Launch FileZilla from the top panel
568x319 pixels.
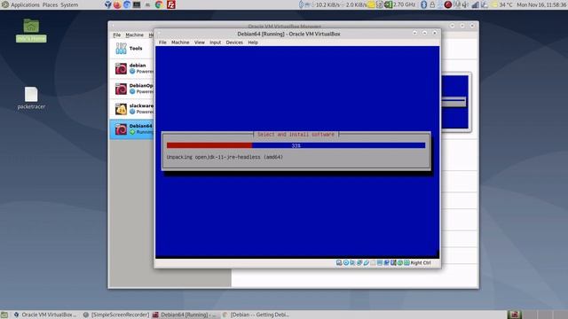[x=171, y=4]
